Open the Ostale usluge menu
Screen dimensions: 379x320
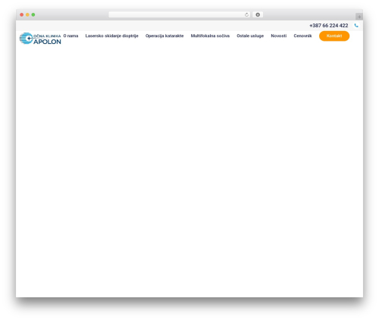tap(250, 36)
